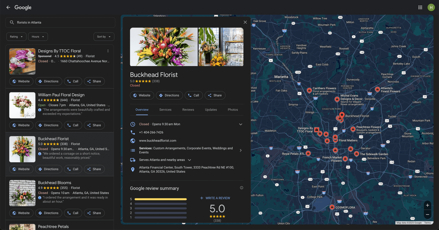Screen dimensions: 439x230
Task: Focus the 'florists in Atlanta' search field
Action: (60, 23)
